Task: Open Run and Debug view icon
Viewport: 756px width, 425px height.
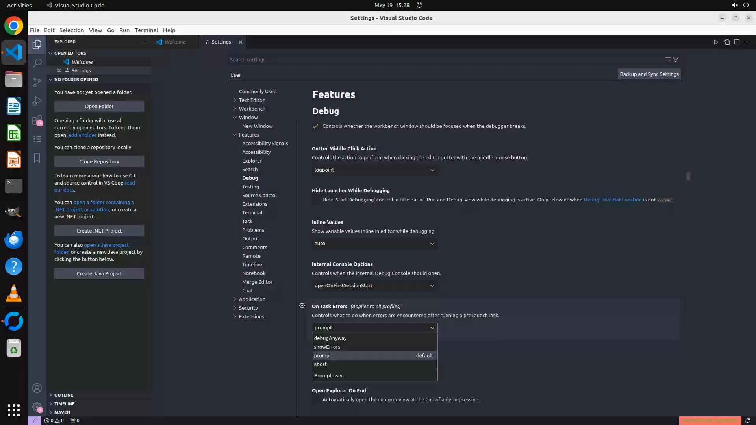Action: coord(37,101)
